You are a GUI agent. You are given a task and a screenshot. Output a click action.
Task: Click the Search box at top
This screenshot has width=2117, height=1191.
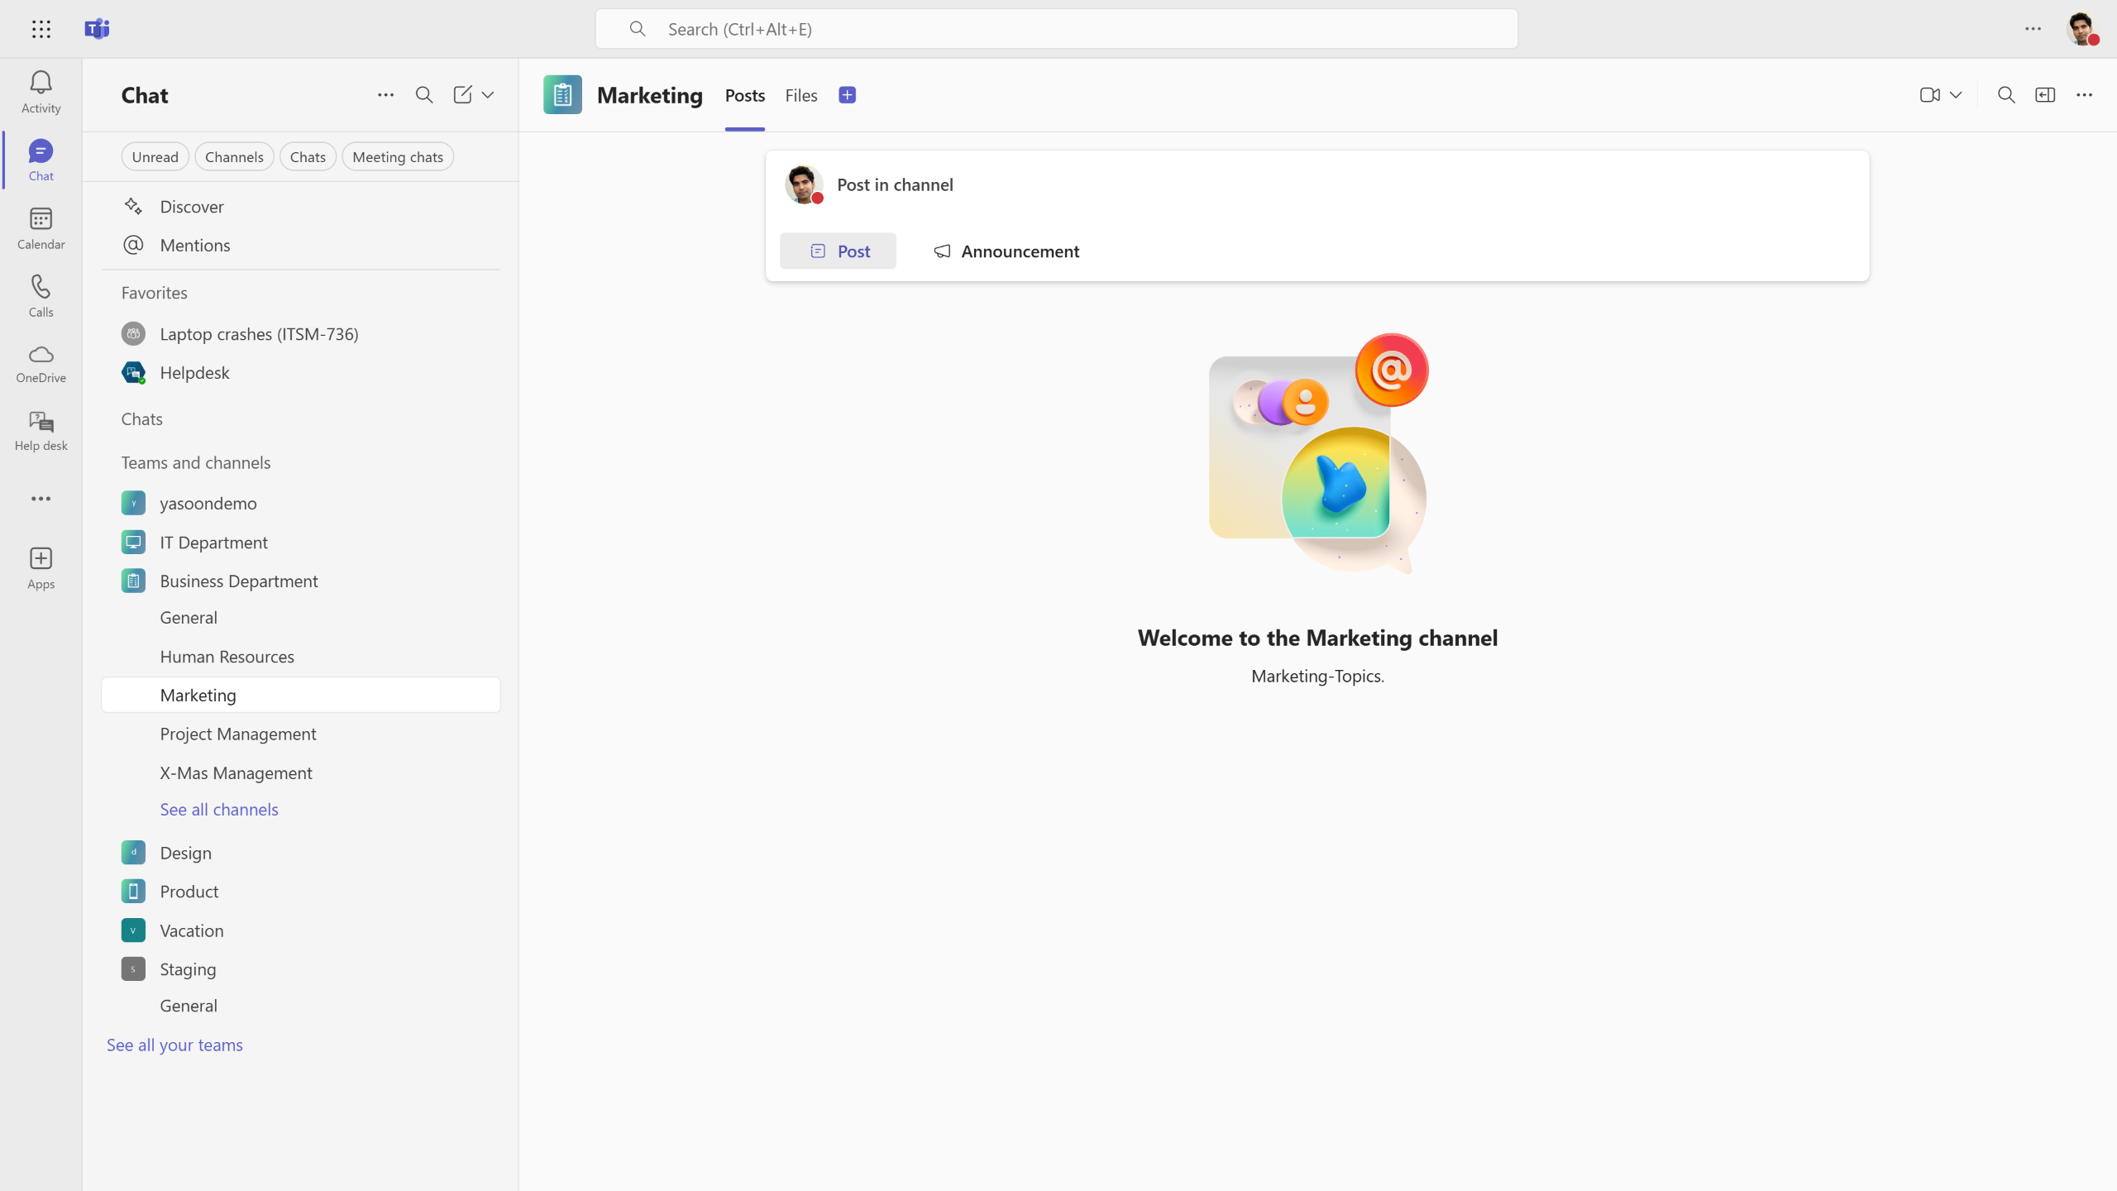1056,29
